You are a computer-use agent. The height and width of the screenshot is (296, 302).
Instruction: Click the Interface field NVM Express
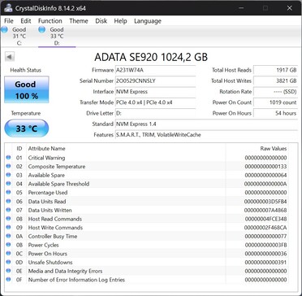155,92
